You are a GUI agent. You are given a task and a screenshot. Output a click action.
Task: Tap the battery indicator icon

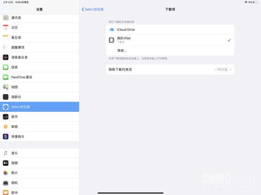tap(256, 2)
